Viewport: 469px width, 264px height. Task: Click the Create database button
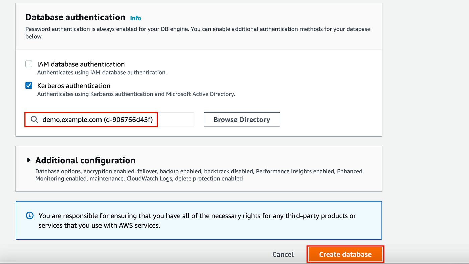point(345,254)
